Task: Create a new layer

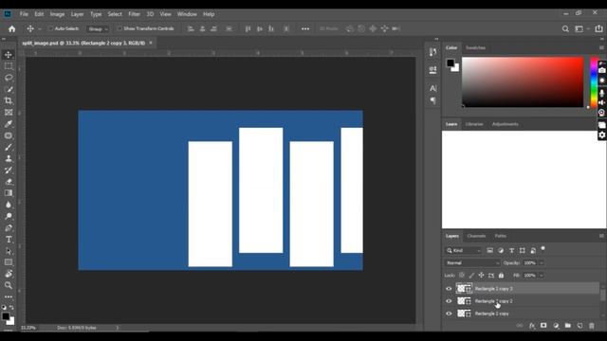Action: coord(579,326)
